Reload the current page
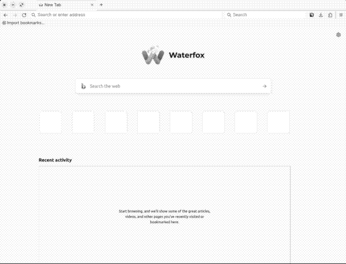Viewport: 346px width, 264px height. tap(24, 15)
